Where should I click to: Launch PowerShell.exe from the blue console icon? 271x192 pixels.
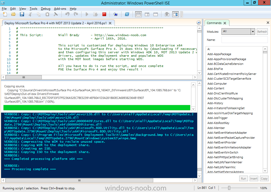(127, 14)
